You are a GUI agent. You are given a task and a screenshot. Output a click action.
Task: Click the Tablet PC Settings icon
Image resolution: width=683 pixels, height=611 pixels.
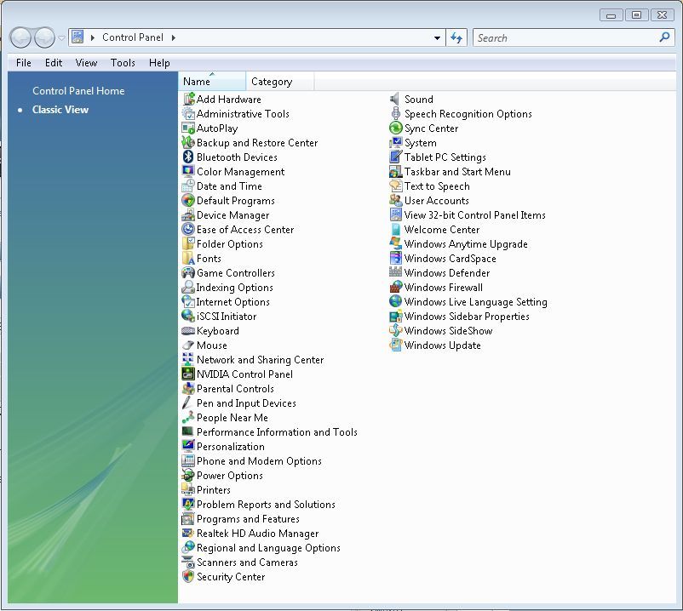[395, 157]
